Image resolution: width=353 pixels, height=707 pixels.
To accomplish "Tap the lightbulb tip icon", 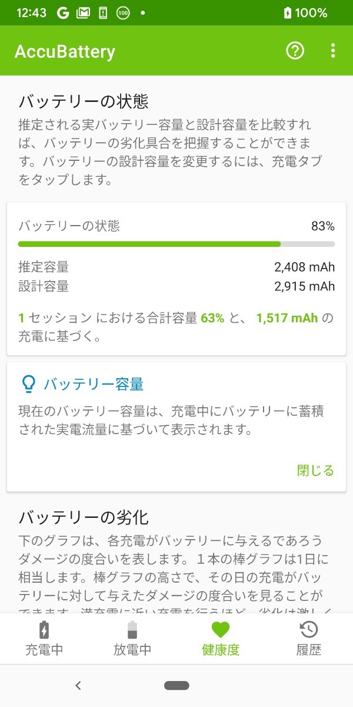I will click(28, 384).
